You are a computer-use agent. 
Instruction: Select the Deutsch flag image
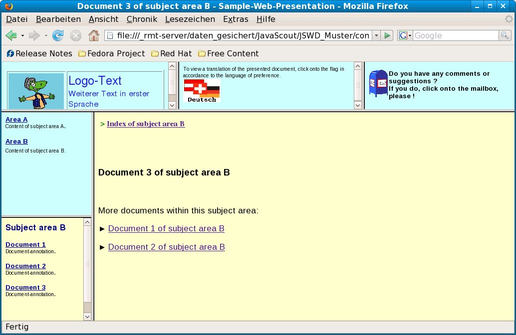coord(202,90)
